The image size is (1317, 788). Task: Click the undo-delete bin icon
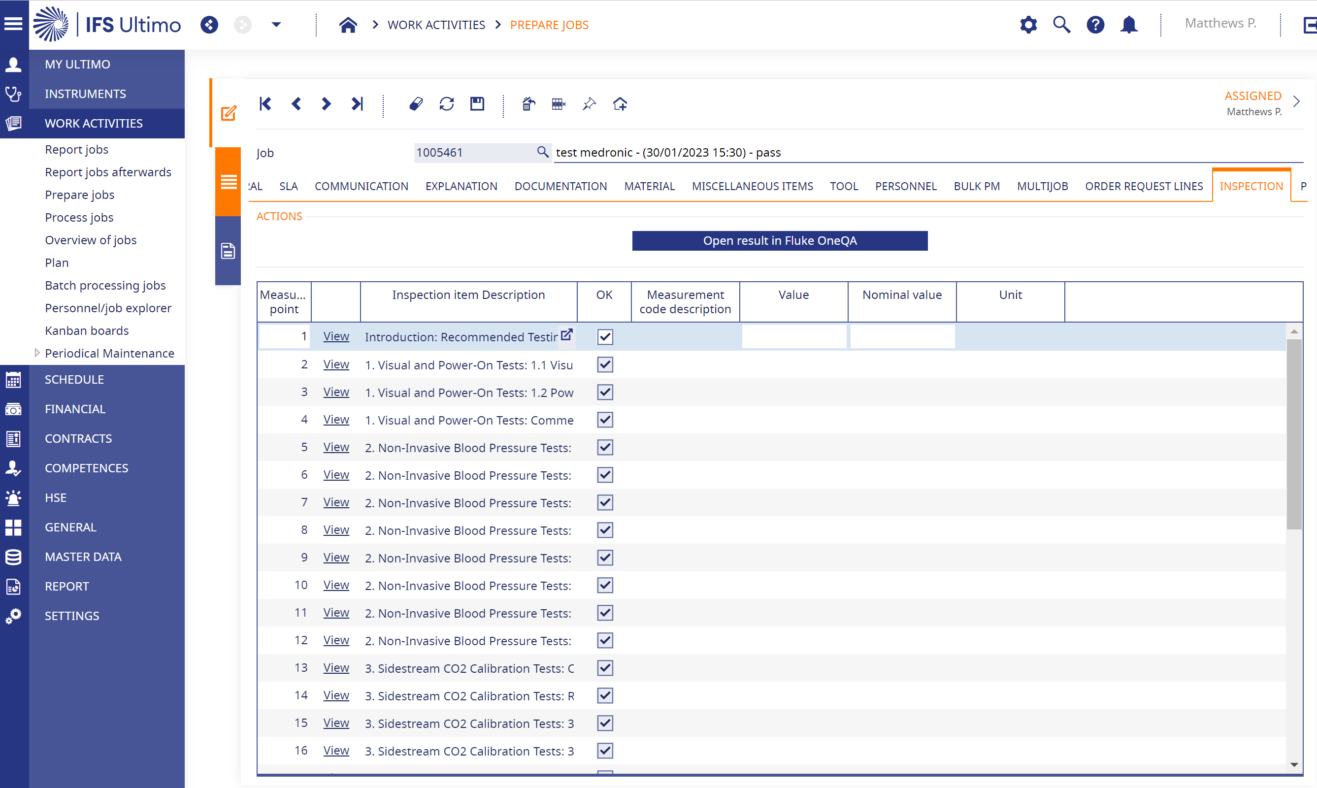pos(528,104)
